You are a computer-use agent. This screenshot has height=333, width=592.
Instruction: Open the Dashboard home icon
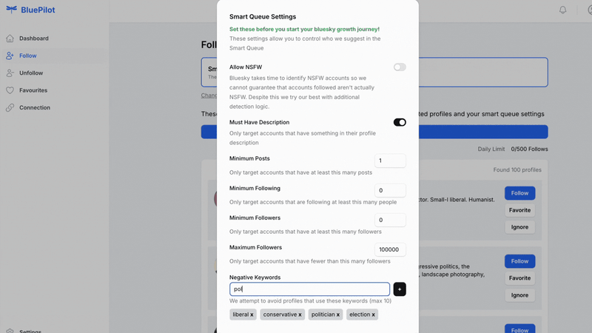pyautogui.click(x=10, y=38)
